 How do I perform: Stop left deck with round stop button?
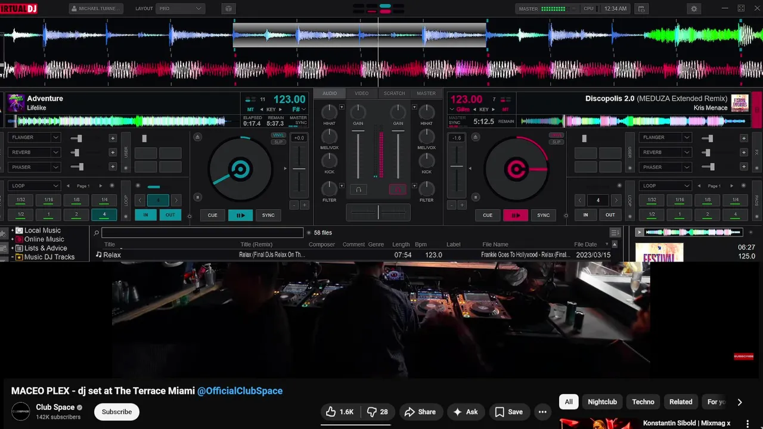coord(197,197)
